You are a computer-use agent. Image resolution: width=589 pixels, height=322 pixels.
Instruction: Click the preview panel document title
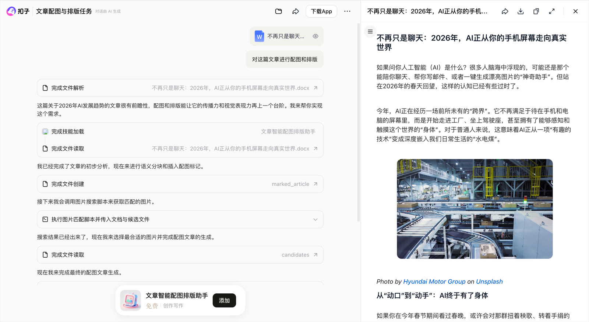pyautogui.click(x=427, y=11)
